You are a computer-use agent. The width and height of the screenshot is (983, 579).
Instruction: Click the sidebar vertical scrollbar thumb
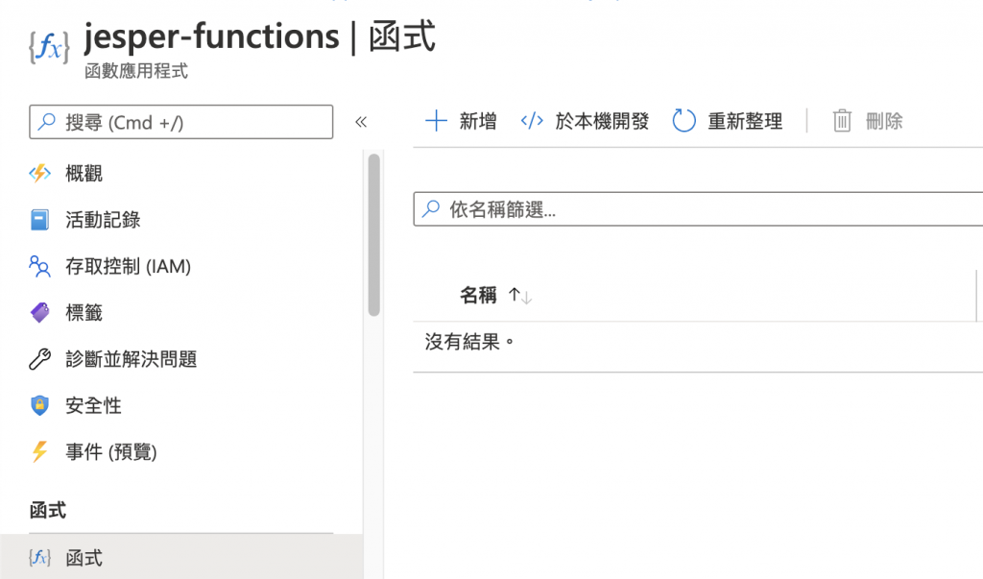coord(374,234)
